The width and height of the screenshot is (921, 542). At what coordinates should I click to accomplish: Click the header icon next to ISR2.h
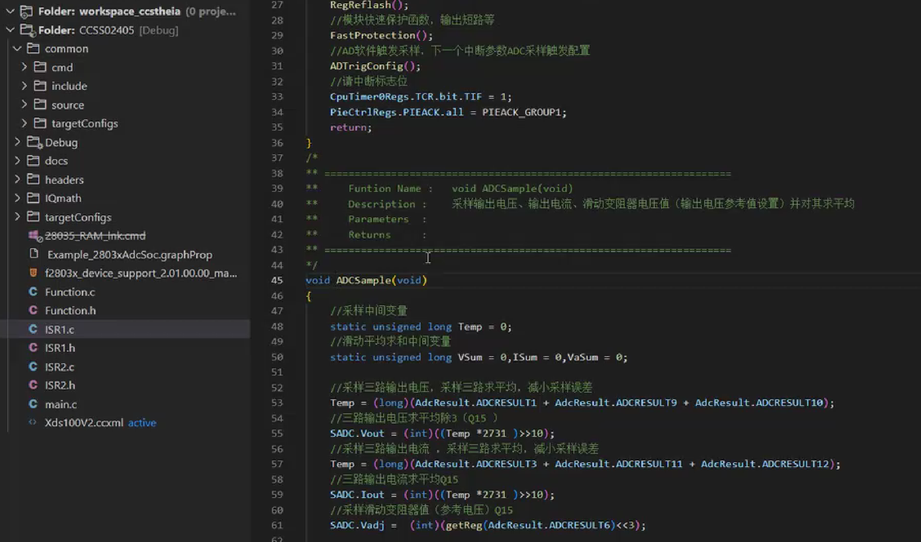(x=33, y=385)
